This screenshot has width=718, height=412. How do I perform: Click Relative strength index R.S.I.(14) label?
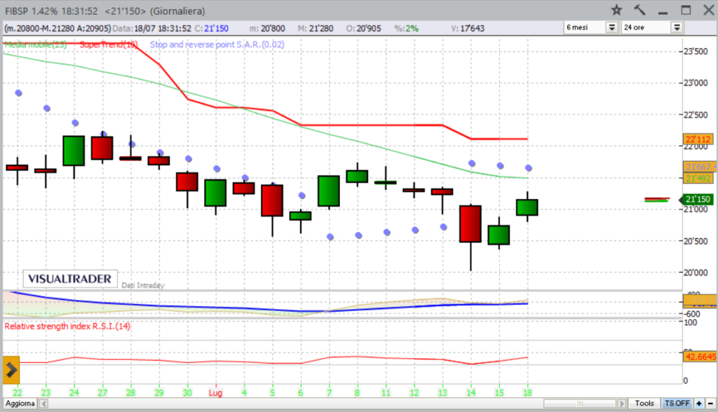pos(67,327)
